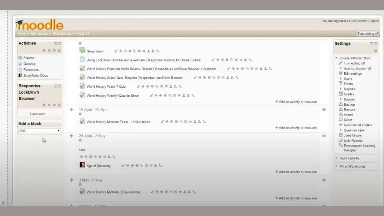The image size is (384, 216).
Task: Hide the Respondus LockDown Browser block with eye icon
Action: pos(54,105)
